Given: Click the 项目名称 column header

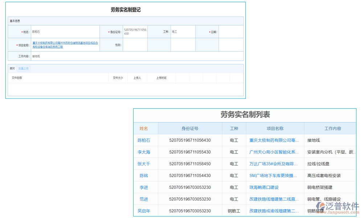Looking at the screenshot, I should [x=275, y=128].
